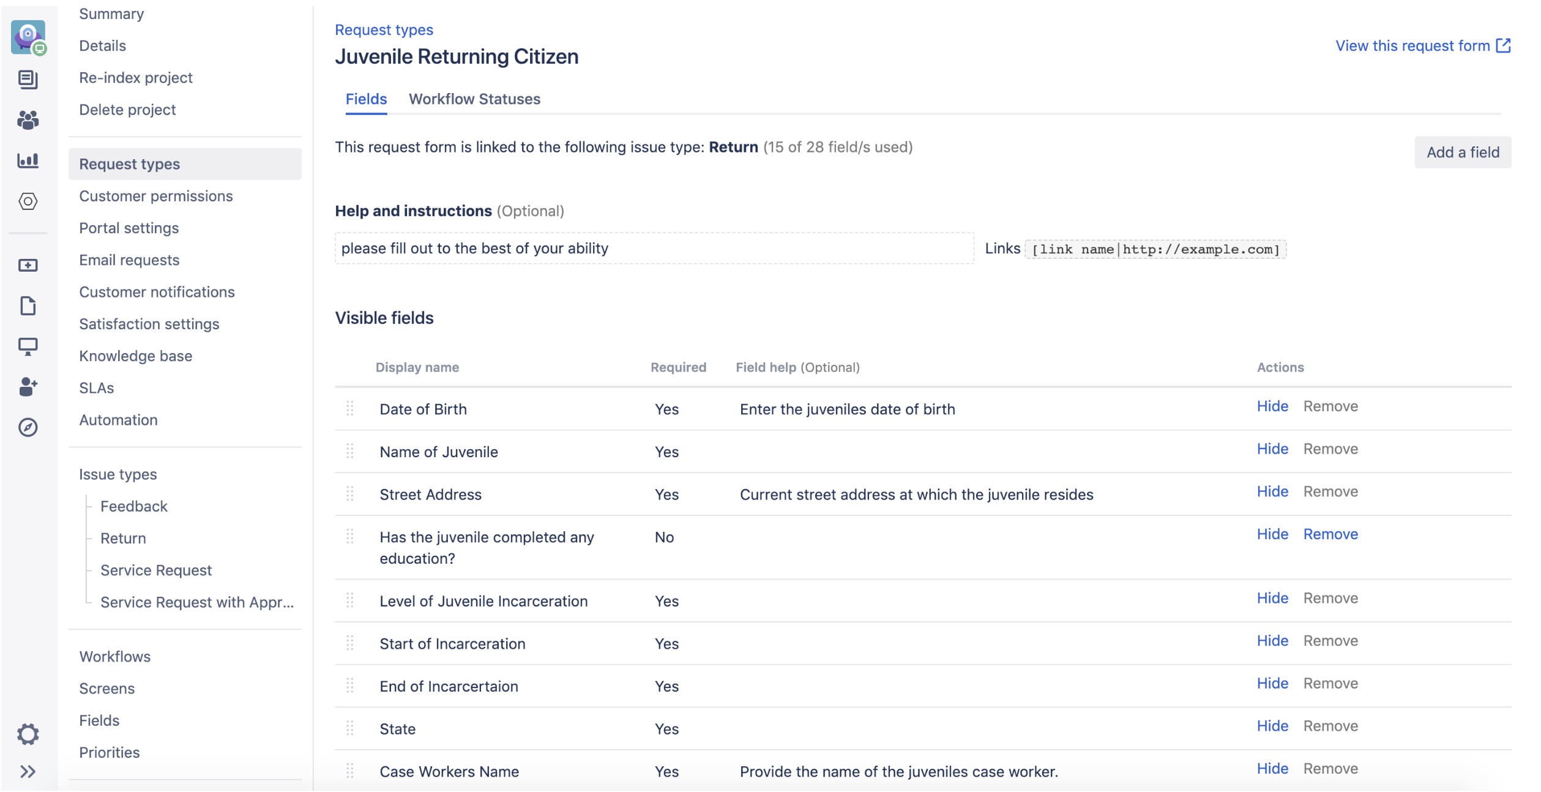
Task: Open Fields settings in sidebar
Action: (x=99, y=720)
